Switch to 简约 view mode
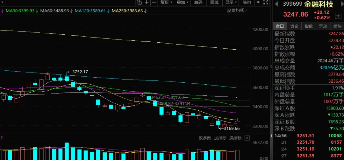344x160 pixels. pos(247,3)
